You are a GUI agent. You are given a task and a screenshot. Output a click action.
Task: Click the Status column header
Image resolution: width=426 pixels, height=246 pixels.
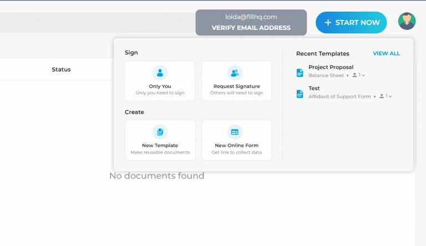61,69
